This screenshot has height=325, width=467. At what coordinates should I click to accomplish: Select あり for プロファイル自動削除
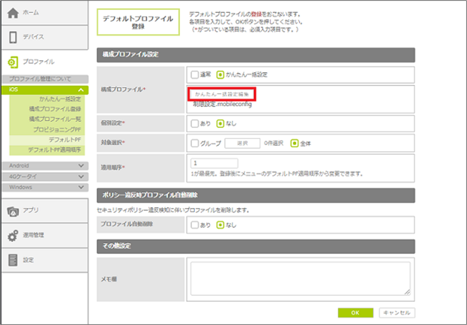[x=194, y=225]
